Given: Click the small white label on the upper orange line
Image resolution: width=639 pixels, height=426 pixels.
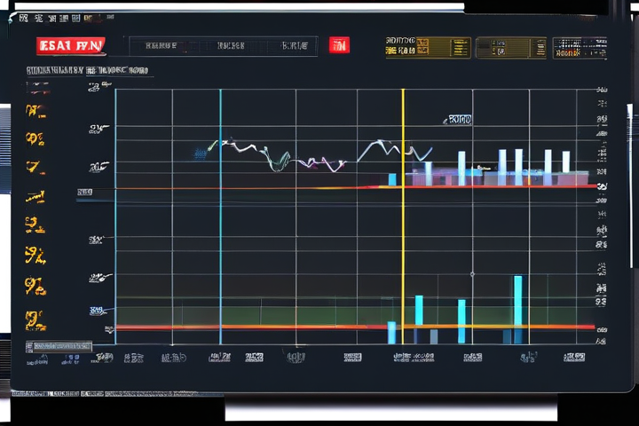Looking at the screenshot, I should click(x=85, y=191).
